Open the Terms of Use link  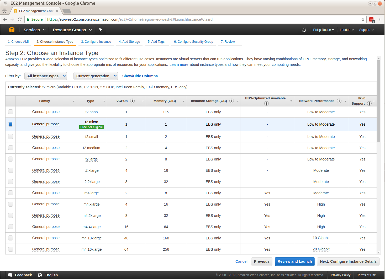coord(366,275)
